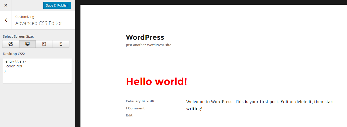Open the Hello world! post title
The image size is (347, 127).
pyautogui.click(x=156, y=81)
